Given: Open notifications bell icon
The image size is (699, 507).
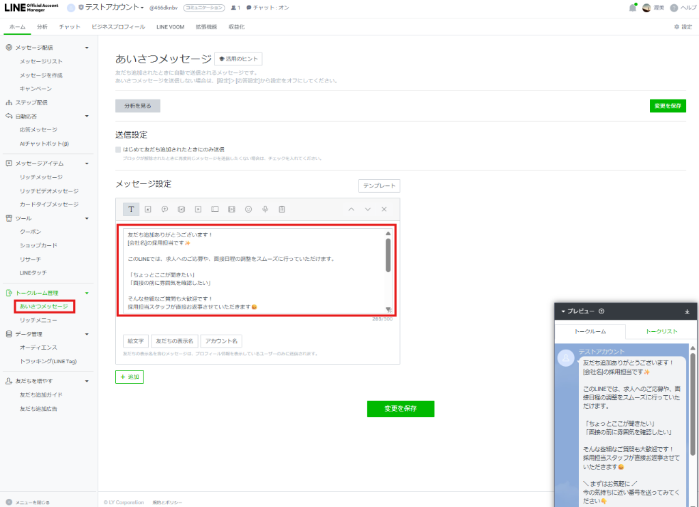Looking at the screenshot, I should 632,8.
